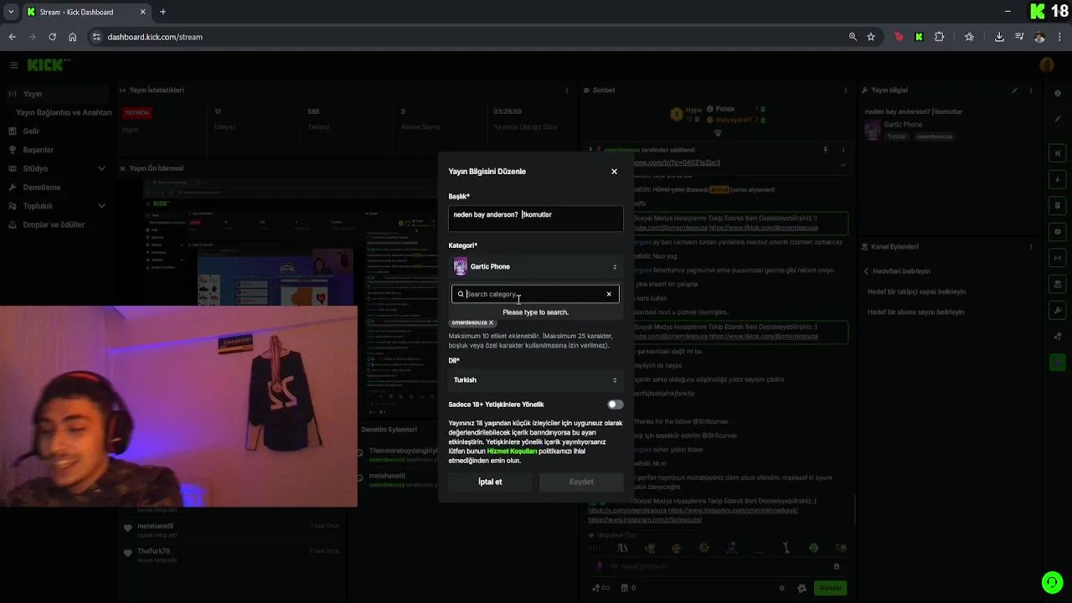Close the Yayın Bilgisini Düzenle dialog
The height and width of the screenshot is (603, 1072).
pos(614,172)
